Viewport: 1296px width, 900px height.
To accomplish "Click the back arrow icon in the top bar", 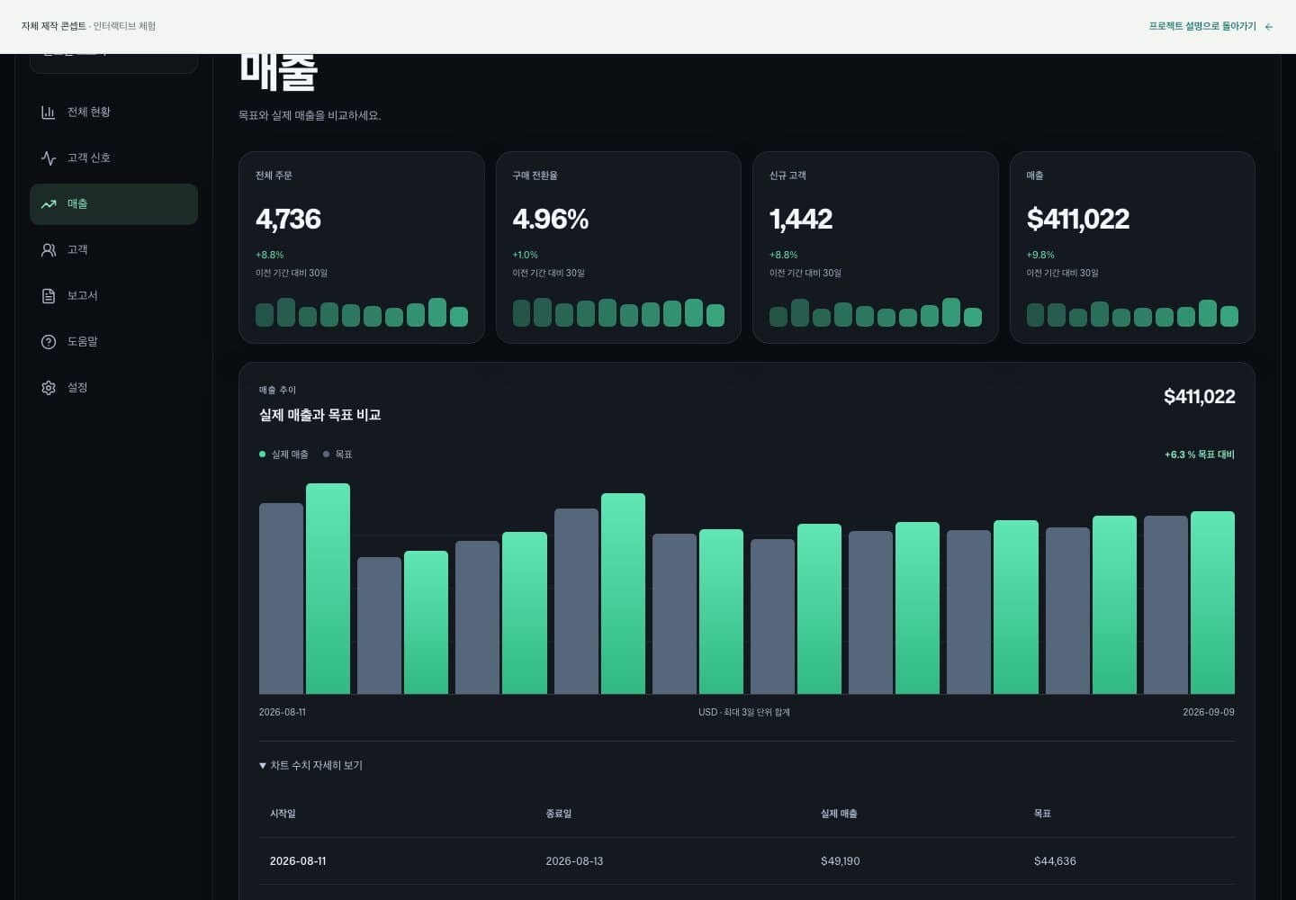I will coord(1269,27).
